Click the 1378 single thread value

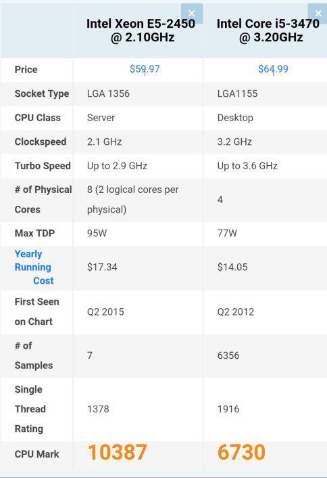98,409
